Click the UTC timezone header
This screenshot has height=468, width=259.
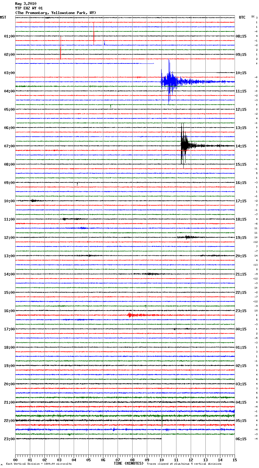[x=242, y=17]
